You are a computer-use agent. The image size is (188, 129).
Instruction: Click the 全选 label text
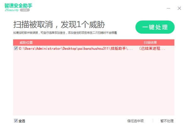(x=22, y=121)
